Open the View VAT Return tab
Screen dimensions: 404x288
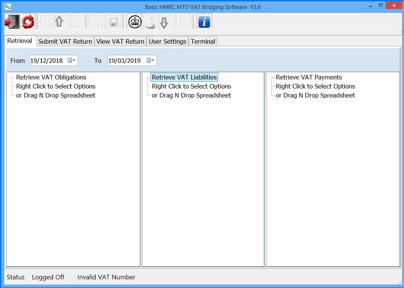click(120, 41)
